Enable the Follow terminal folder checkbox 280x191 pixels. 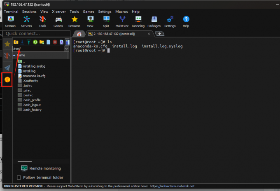pyautogui.click(x=19, y=177)
